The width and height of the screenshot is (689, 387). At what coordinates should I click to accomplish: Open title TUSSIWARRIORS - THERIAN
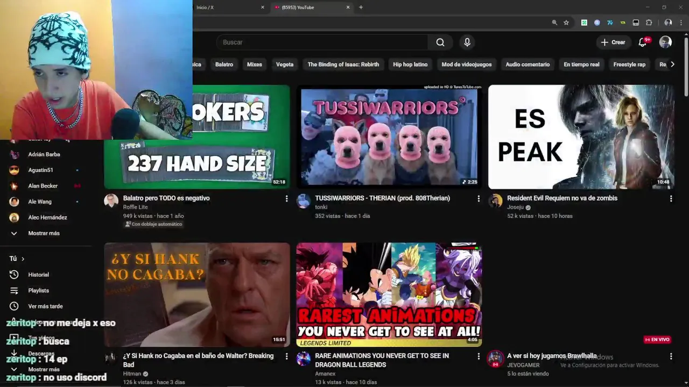click(382, 198)
